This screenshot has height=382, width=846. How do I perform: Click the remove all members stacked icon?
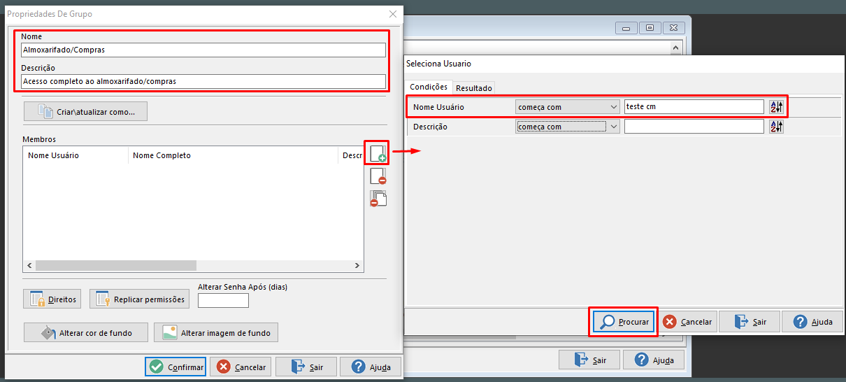tap(378, 199)
